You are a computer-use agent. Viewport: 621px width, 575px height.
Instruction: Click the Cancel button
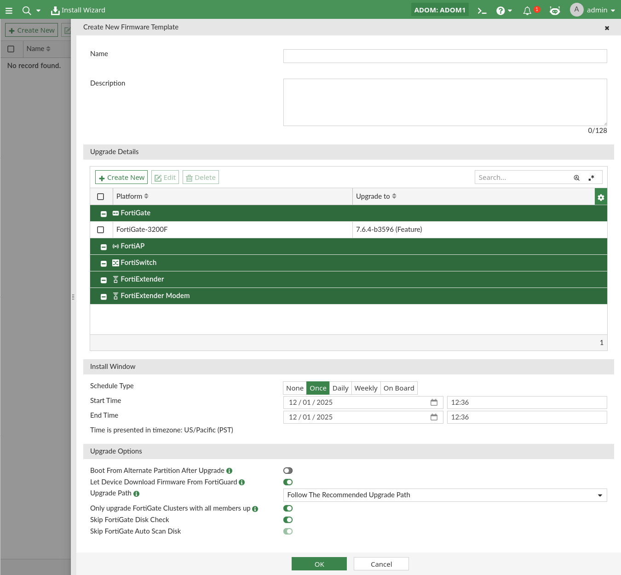(x=381, y=564)
